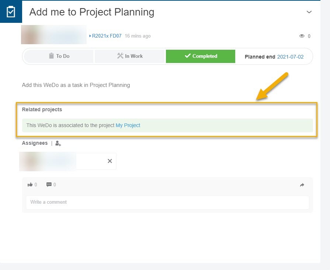Open the R2021x FD07 community link
Viewport: 330px width, 270px height.
107,36
